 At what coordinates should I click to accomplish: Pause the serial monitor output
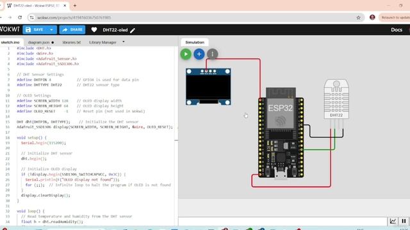click(x=404, y=222)
